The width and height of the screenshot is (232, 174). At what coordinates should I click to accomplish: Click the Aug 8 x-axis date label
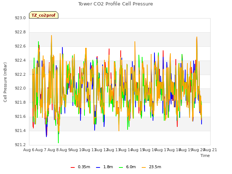pos(53,150)
